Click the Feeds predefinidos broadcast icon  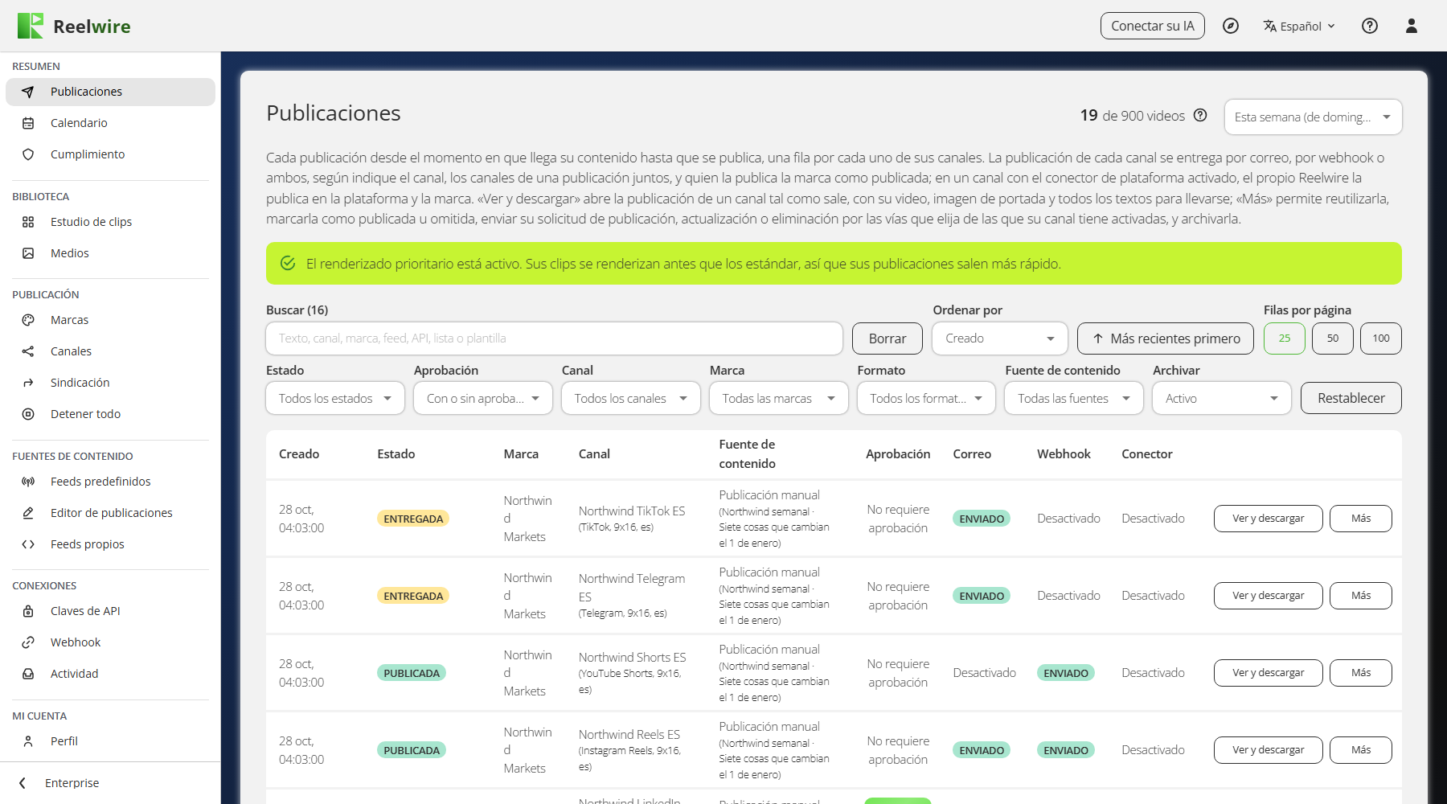pyautogui.click(x=28, y=482)
